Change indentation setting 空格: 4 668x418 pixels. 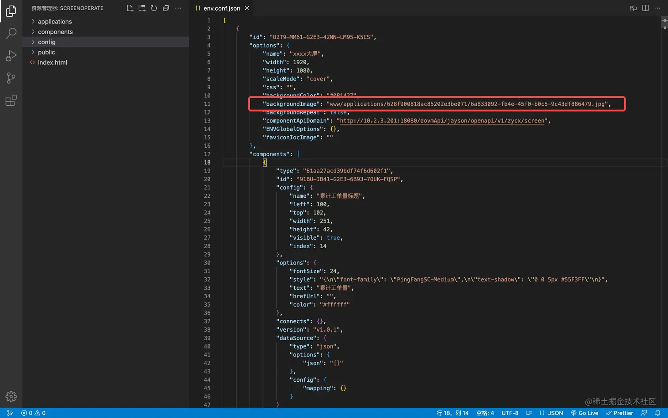[485, 413]
